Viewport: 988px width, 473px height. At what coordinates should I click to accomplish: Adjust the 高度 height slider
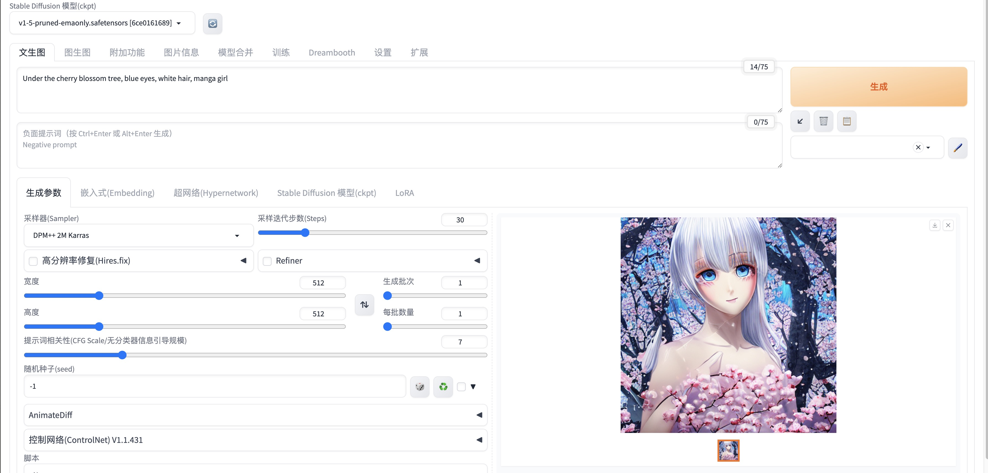[185, 327]
